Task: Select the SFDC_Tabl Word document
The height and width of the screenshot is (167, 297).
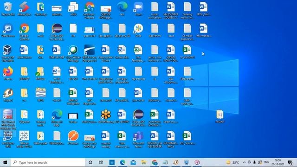Action: pyautogui.click(x=203, y=9)
